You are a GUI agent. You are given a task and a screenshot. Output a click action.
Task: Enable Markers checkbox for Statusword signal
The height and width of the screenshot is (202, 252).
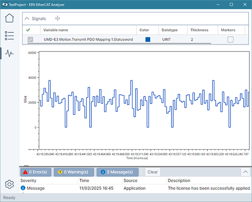230,39
